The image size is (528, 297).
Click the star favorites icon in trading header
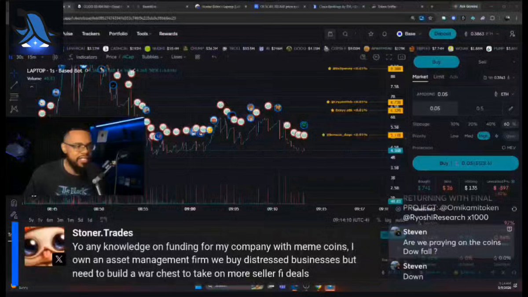[371, 34]
